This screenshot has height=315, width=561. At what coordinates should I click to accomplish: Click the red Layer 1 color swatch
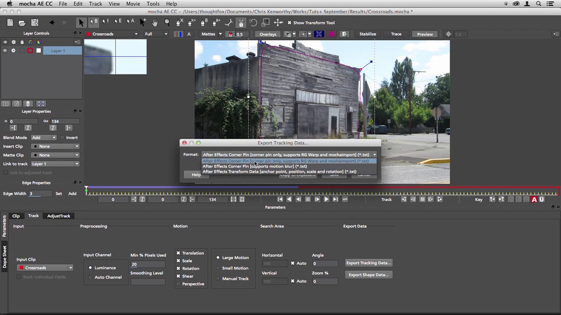(30, 51)
